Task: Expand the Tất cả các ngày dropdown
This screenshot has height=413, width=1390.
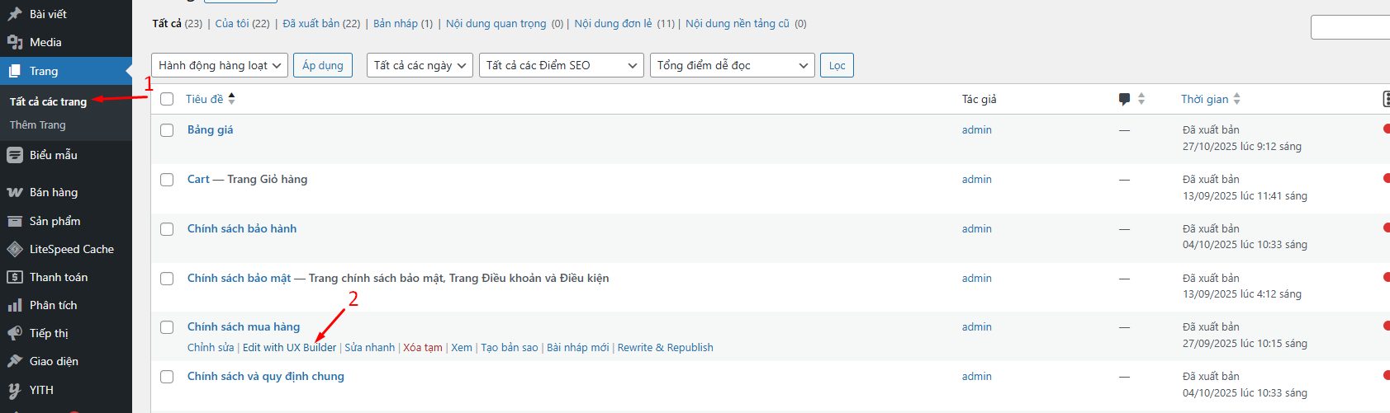Action: (420, 65)
